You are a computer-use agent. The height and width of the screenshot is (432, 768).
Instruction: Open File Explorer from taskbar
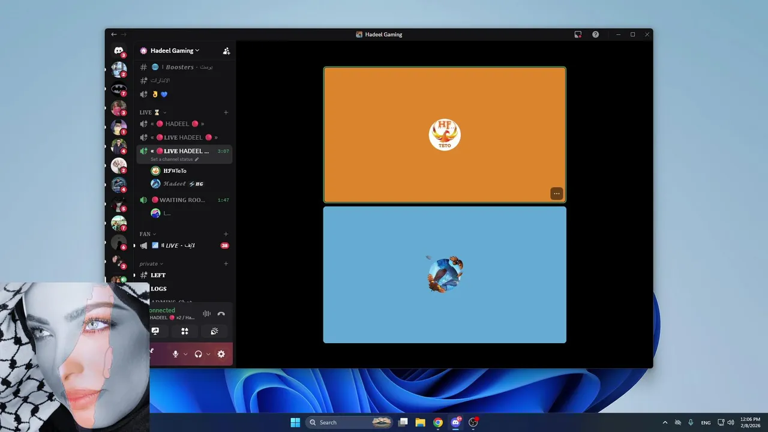421,422
